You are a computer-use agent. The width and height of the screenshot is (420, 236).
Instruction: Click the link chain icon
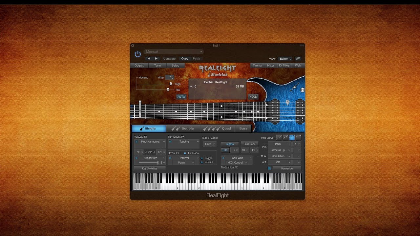[x=298, y=59]
